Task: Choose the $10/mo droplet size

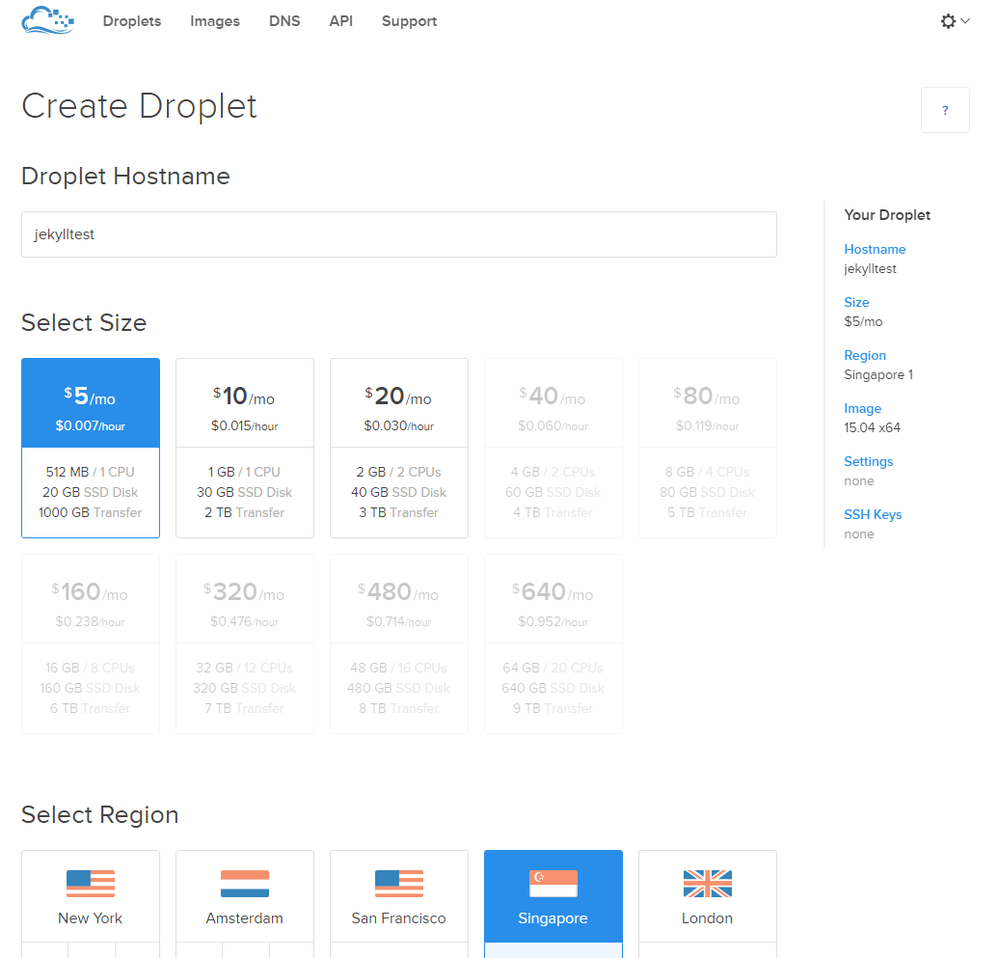Action: pyautogui.click(x=245, y=448)
